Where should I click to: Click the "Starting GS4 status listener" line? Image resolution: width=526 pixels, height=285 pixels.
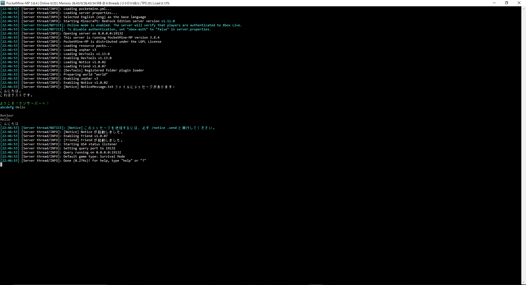click(90, 144)
